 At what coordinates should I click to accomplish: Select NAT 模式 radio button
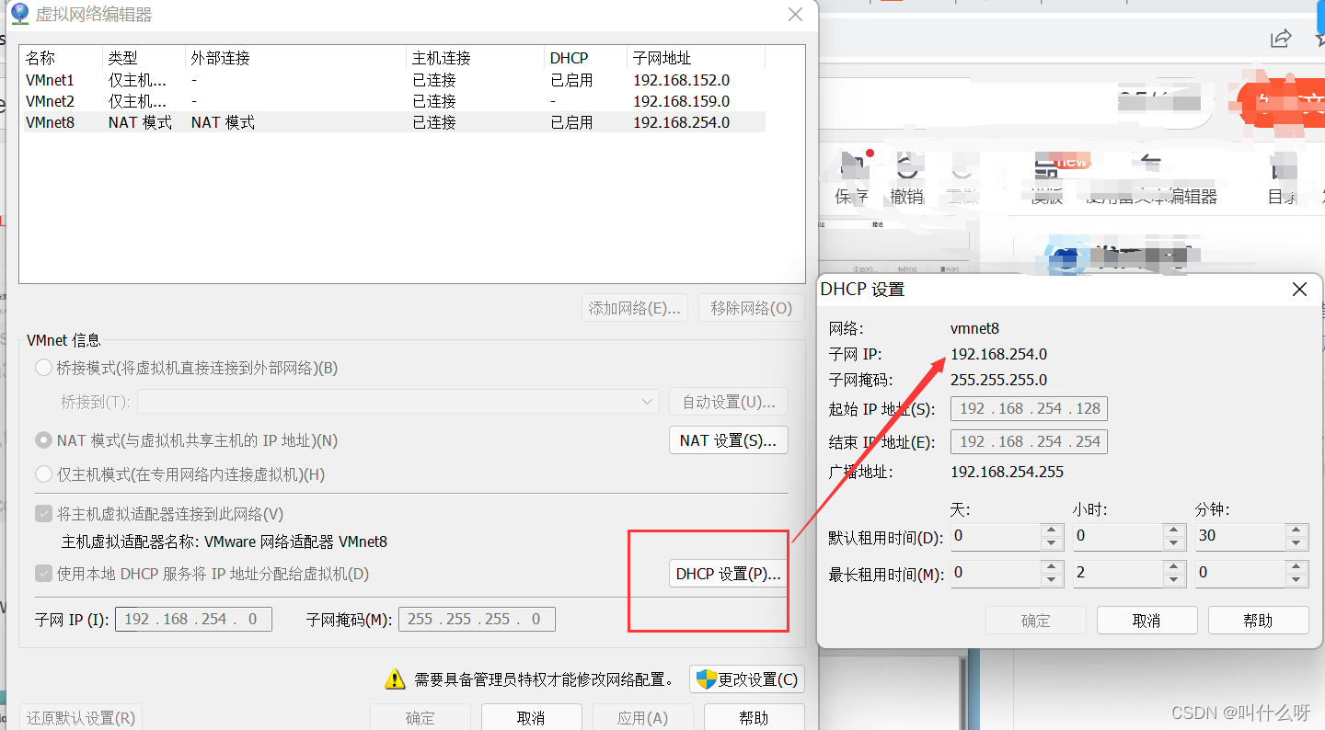(43, 440)
